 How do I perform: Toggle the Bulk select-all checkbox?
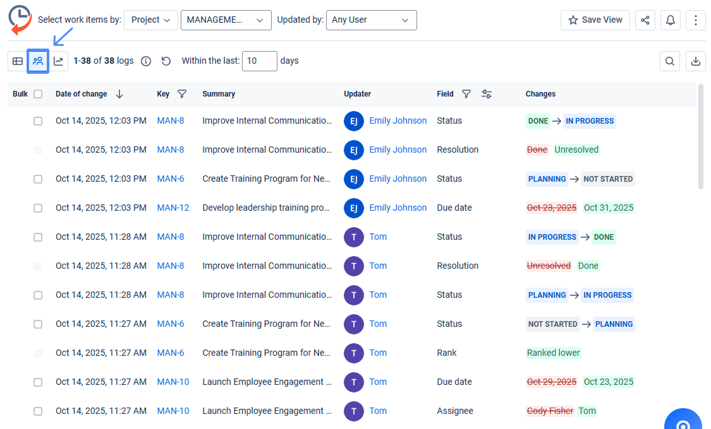[x=38, y=94]
